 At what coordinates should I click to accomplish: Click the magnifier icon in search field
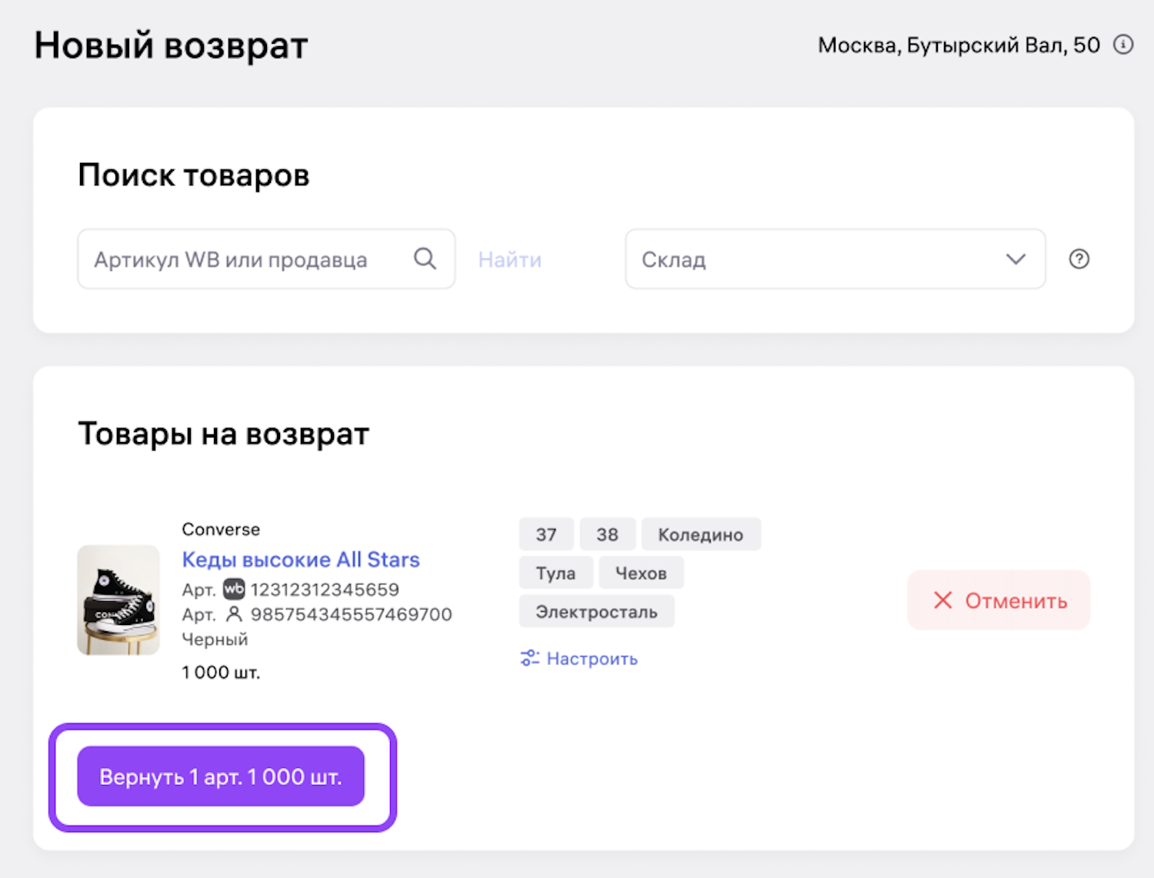425,259
